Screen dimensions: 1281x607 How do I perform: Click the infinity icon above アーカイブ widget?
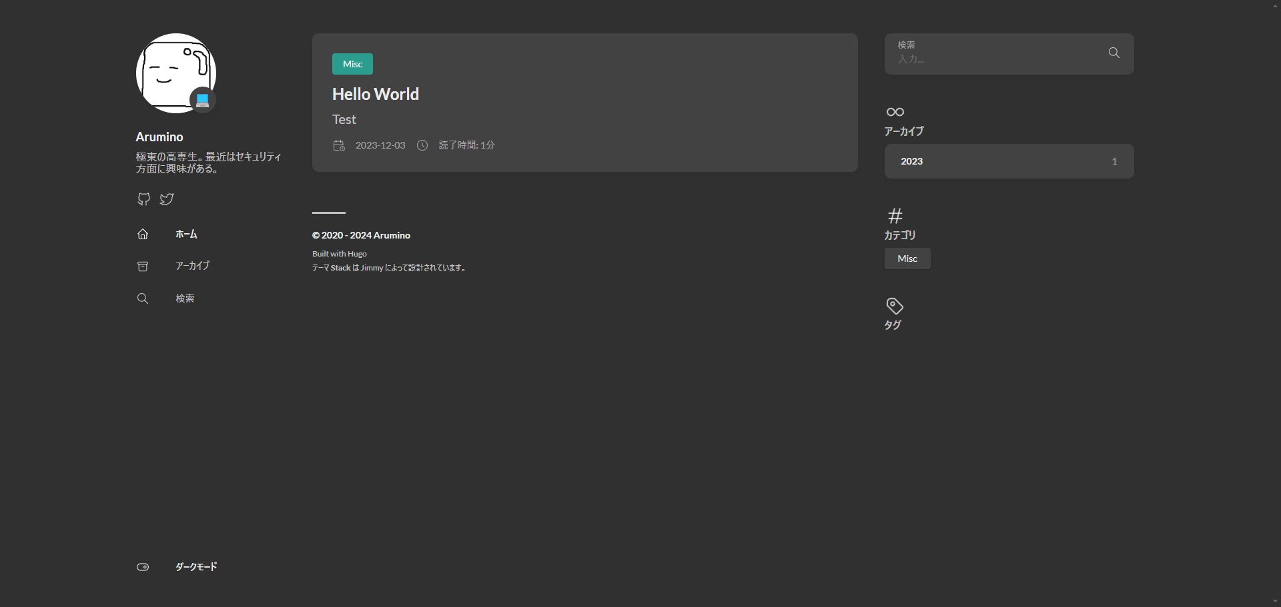point(895,112)
